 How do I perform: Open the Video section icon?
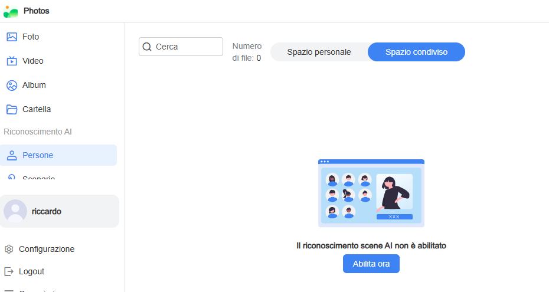point(12,61)
